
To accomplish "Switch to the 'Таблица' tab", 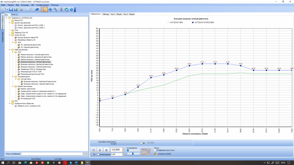I will click(x=106, y=14).
